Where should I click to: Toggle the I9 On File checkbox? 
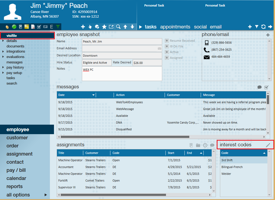(x=167, y=46)
